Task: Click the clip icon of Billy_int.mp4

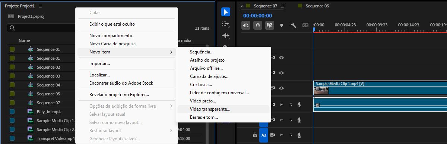Action: [31, 112]
